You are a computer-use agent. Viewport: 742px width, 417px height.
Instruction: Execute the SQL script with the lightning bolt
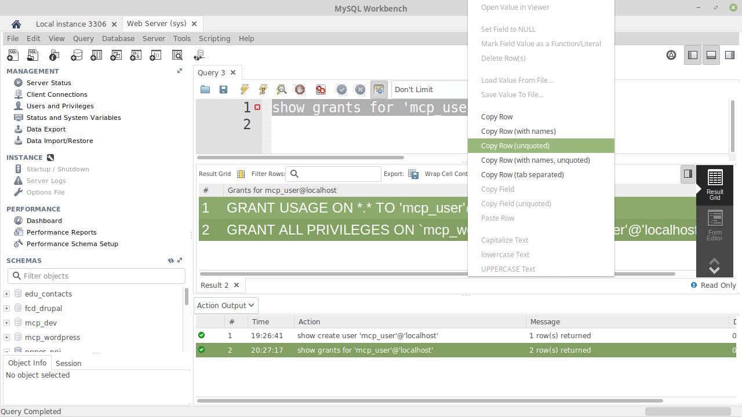[x=244, y=90]
